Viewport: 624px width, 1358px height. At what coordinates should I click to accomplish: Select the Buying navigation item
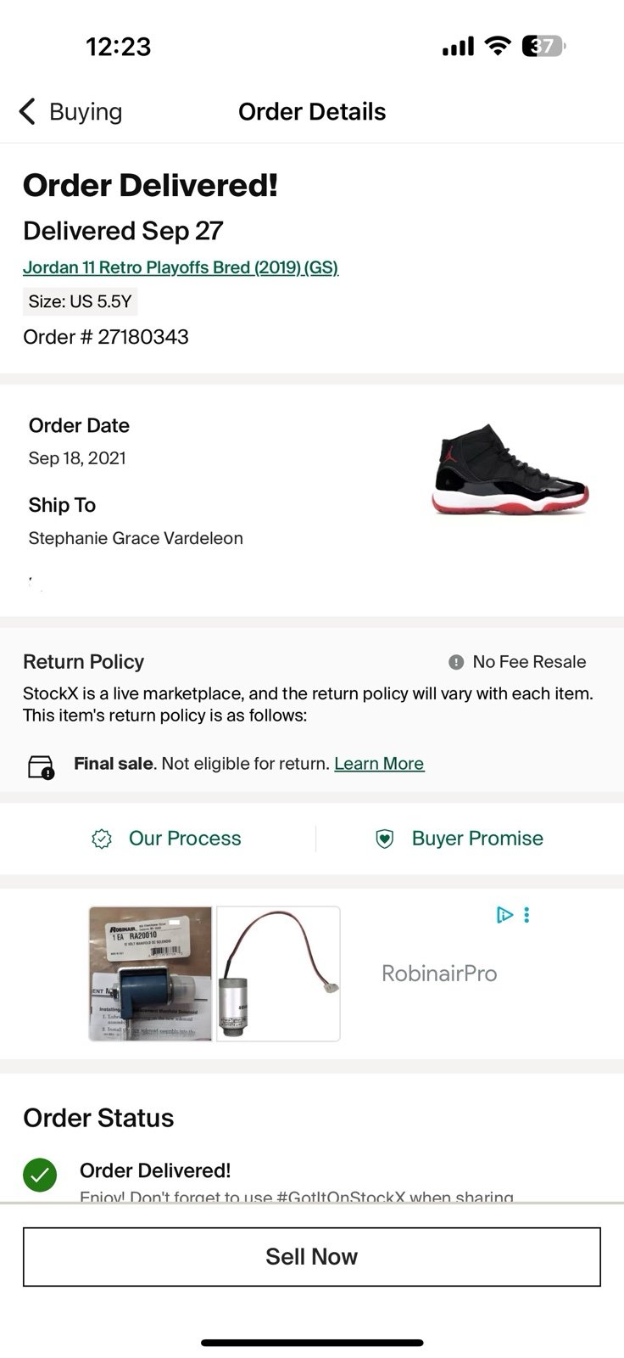tap(85, 110)
